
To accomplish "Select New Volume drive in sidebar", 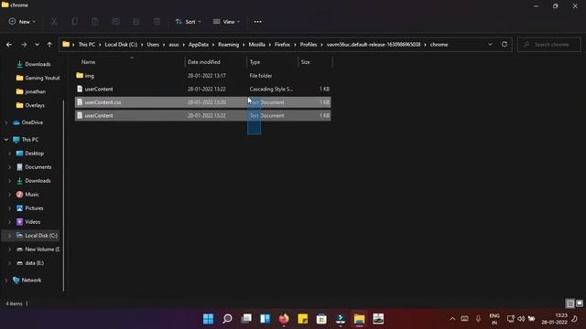I will click(38, 249).
